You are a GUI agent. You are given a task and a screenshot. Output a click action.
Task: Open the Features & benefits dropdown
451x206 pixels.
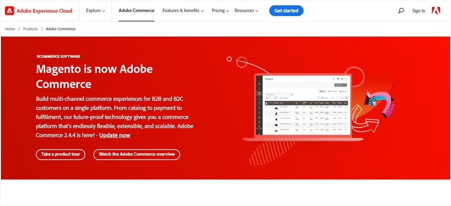click(183, 11)
